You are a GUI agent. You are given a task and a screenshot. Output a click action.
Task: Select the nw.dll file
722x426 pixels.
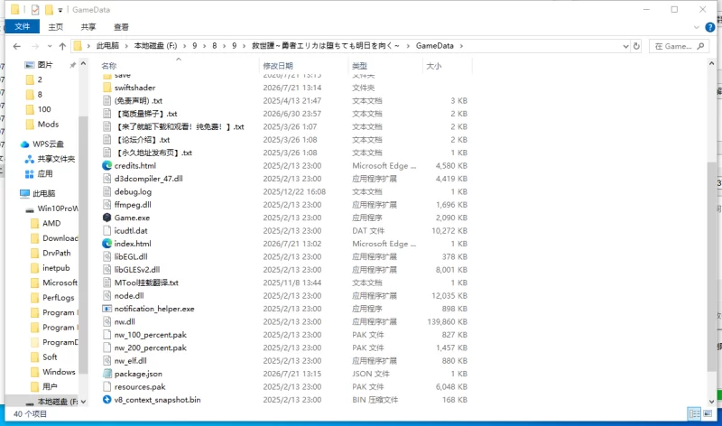tap(125, 321)
